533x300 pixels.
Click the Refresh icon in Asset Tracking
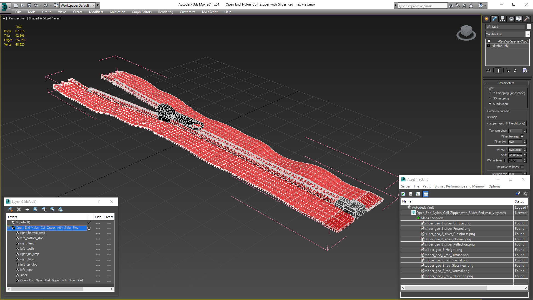pos(403,194)
